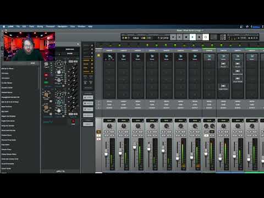Viewport: 264px width, 198px height.
Task: Click the third channel's volume fader handle
Action: (135, 146)
